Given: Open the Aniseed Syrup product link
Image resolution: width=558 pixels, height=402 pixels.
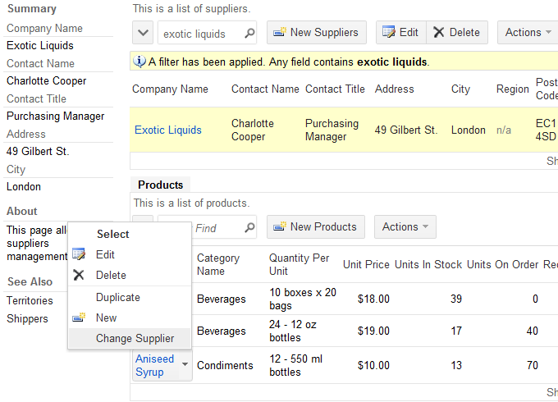Looking at the screenshot, I should pyautogui.click(x=155, y=365).
